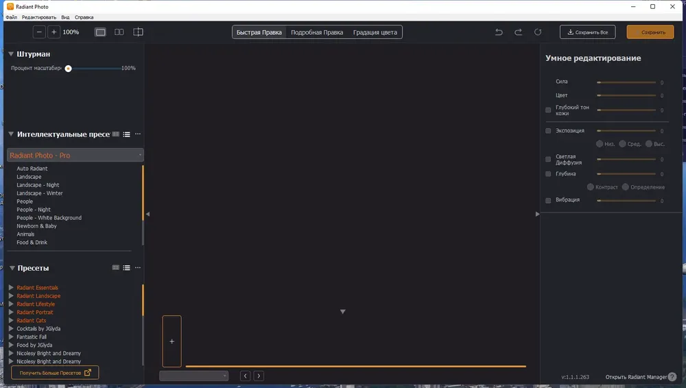Collapse the left panel arrow
The height and width of the screenshot is (388, 686).
pos(148,214)
